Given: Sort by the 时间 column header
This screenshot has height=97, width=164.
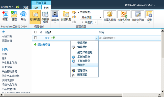Looking at the screenshot, I should tap(102, 32).
